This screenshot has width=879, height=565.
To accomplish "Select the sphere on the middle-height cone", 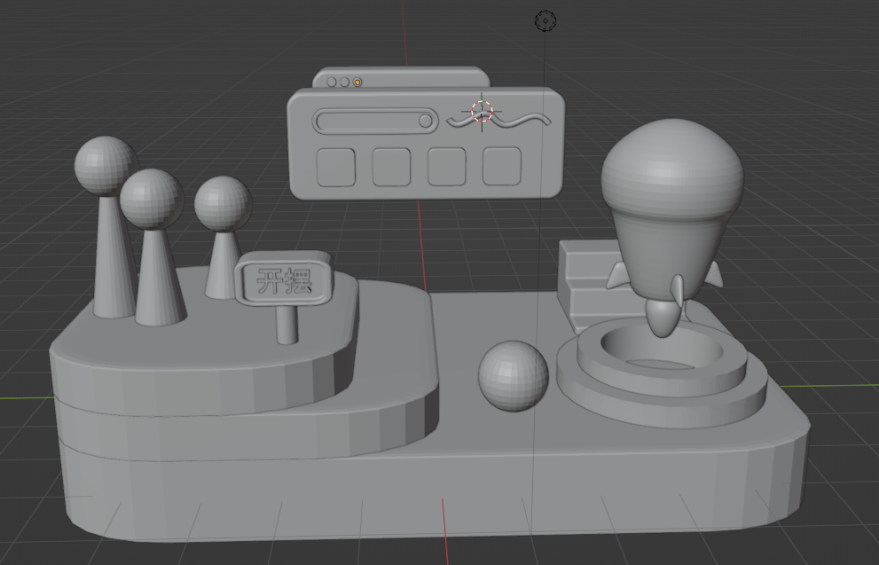I will [x=152, y=199].
